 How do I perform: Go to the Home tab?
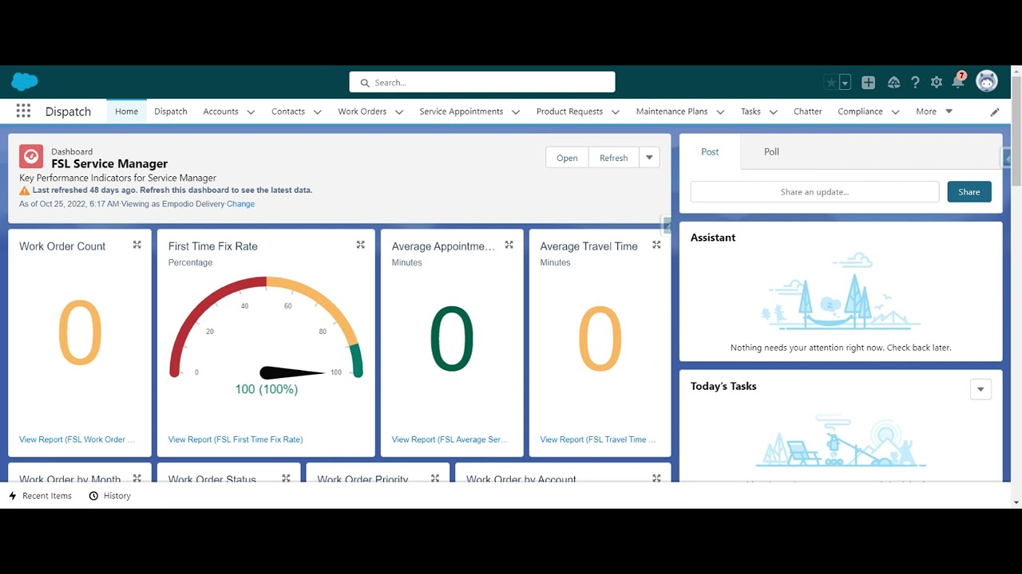click(126, 112)
